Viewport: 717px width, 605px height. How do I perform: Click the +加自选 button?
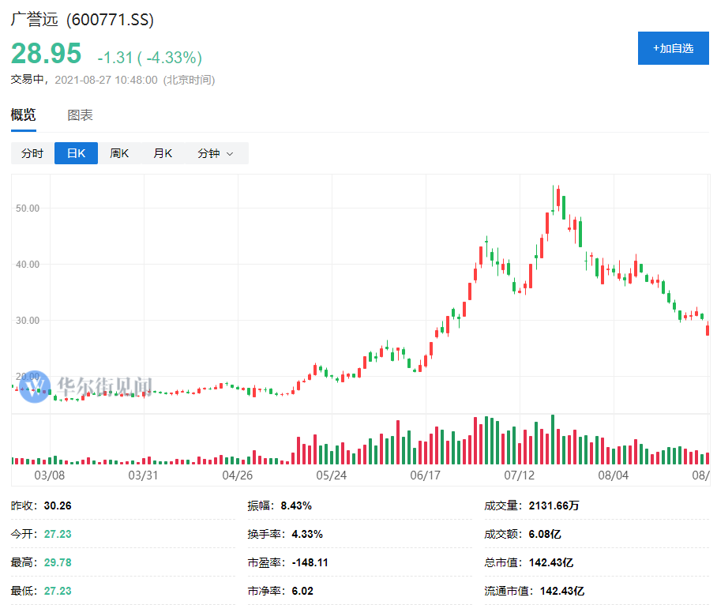pyautogui.click(x=673, y=48)
